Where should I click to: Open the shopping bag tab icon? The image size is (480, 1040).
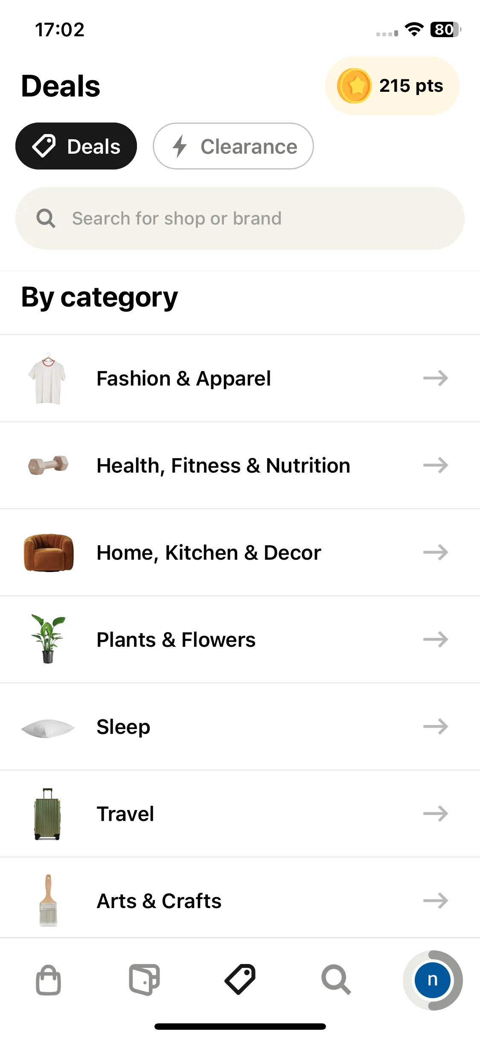(48, 980)
